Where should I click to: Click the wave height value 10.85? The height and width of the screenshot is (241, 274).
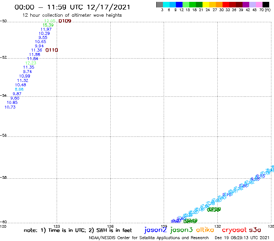tap(12, 103)
